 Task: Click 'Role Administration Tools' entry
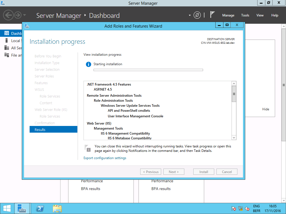(113, 100)
